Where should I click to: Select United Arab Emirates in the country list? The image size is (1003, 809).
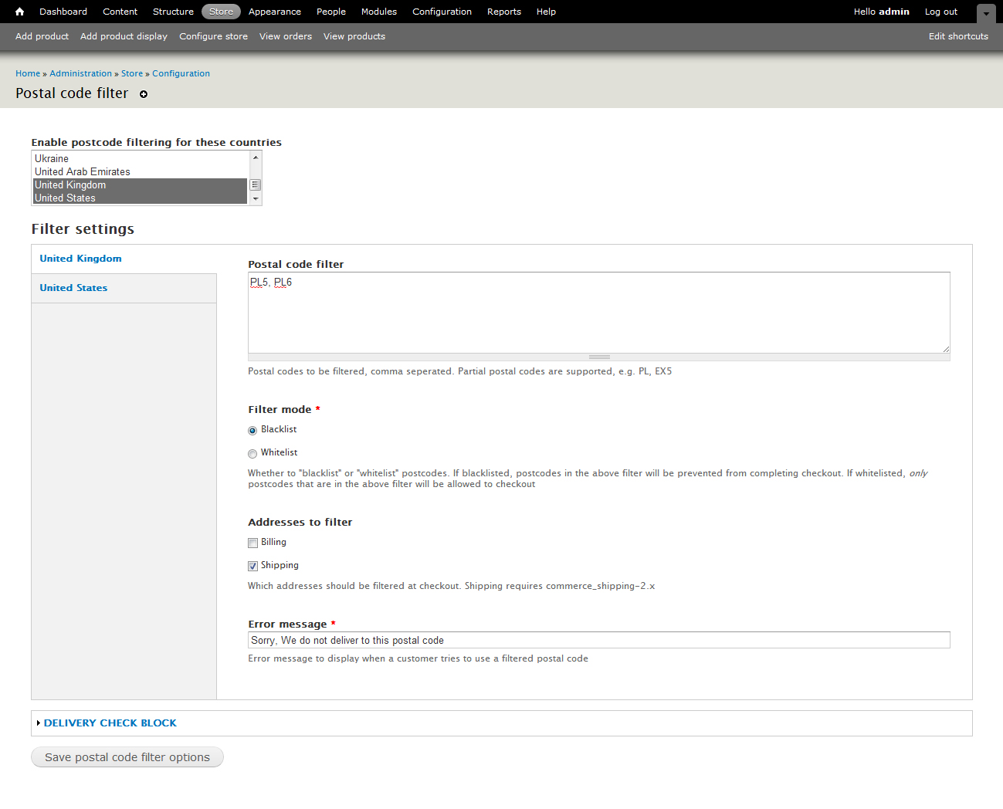pyautogui.click(x=82, y=171)
